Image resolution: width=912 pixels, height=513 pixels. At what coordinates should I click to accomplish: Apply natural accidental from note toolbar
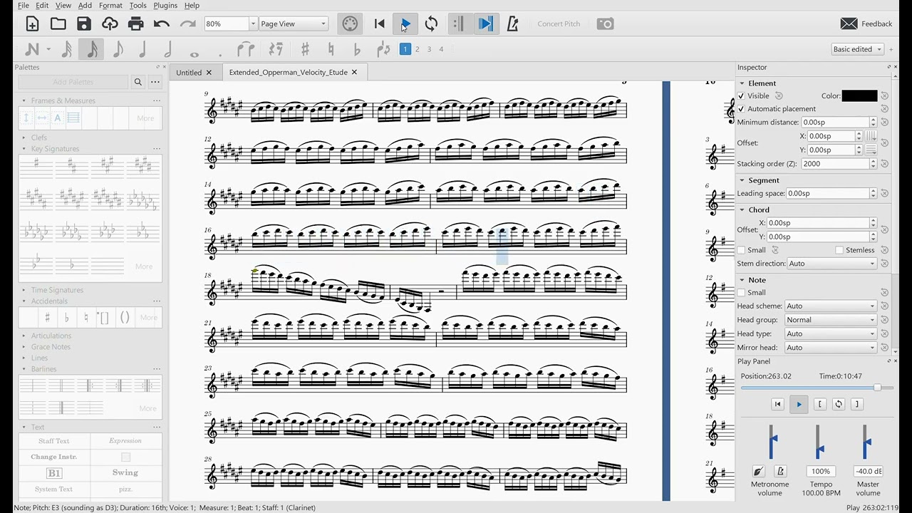click(331, 49)
